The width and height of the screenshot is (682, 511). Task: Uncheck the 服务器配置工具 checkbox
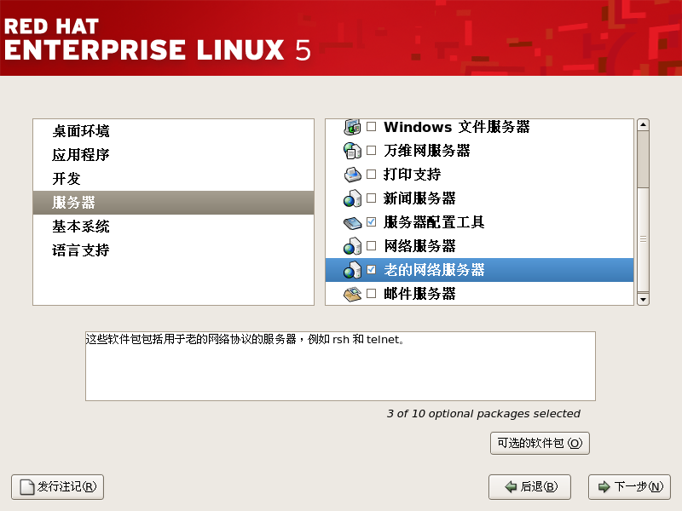point(371,222)
